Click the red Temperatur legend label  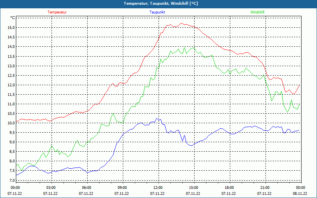57,12
